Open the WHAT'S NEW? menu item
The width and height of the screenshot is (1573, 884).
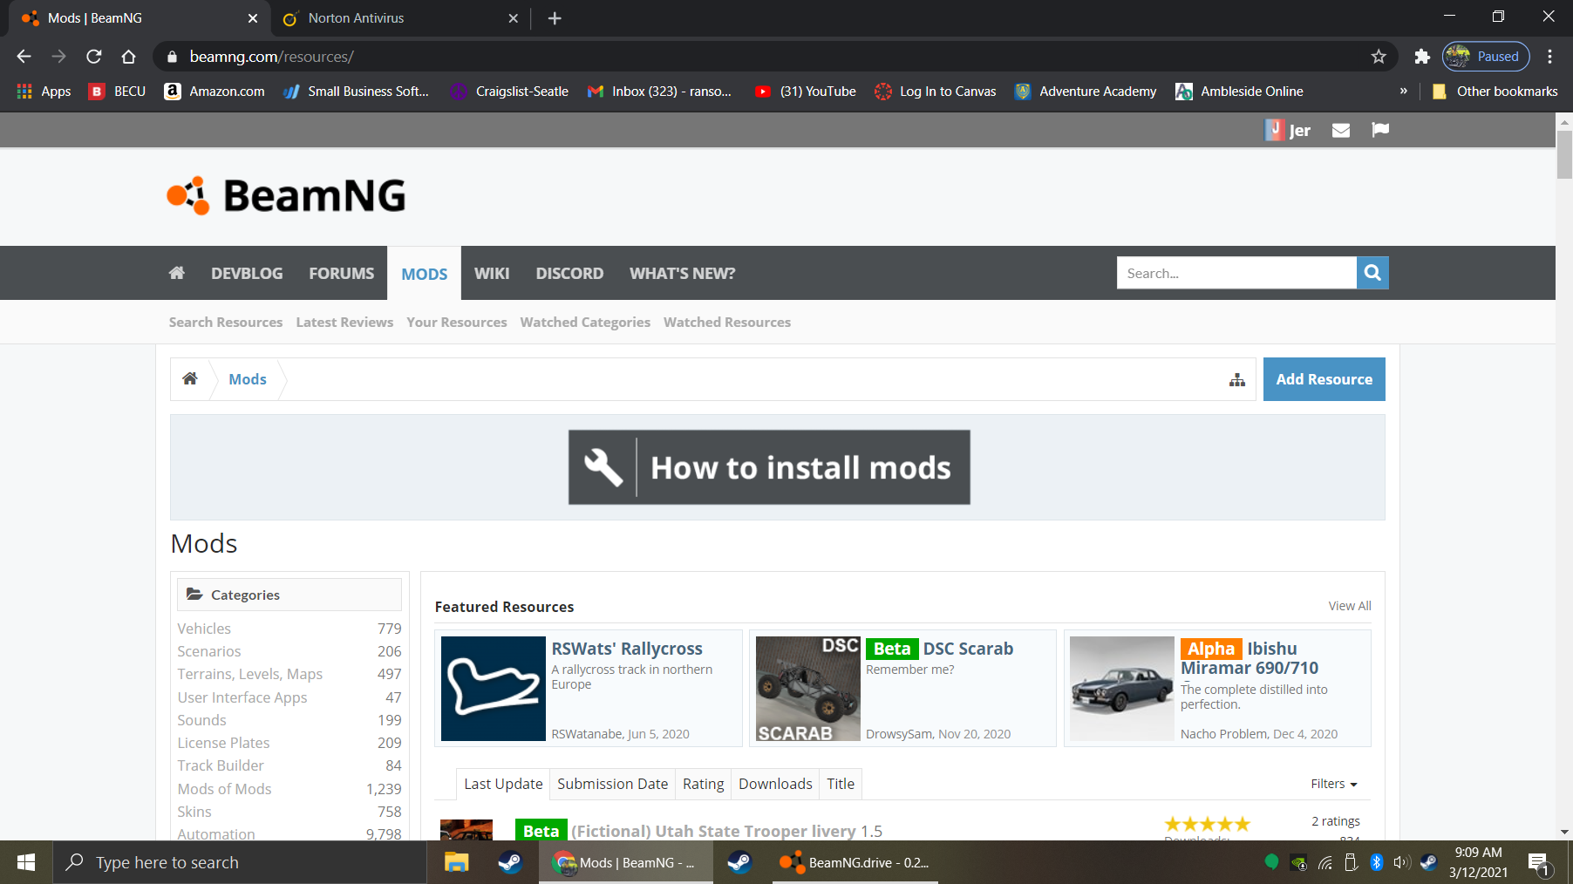683,273
